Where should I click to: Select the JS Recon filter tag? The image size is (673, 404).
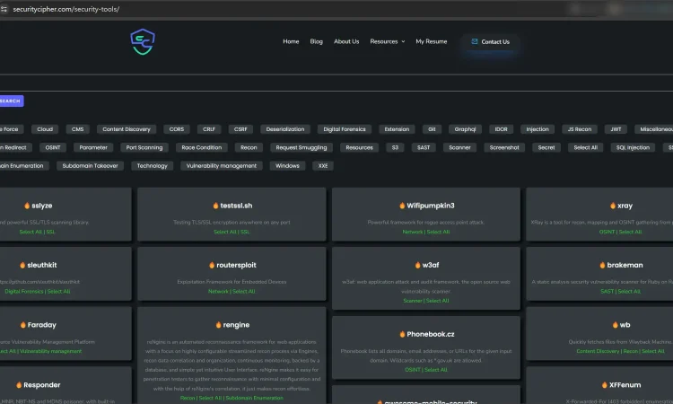click(580, 129)
